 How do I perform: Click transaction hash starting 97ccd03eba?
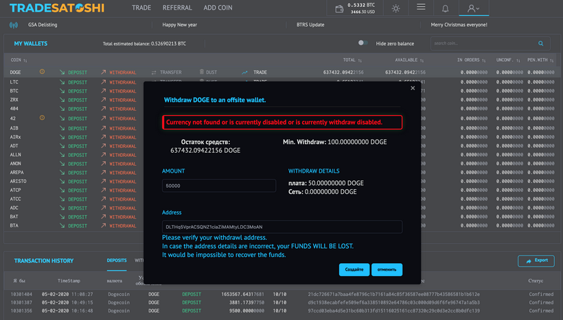(393, 310)
